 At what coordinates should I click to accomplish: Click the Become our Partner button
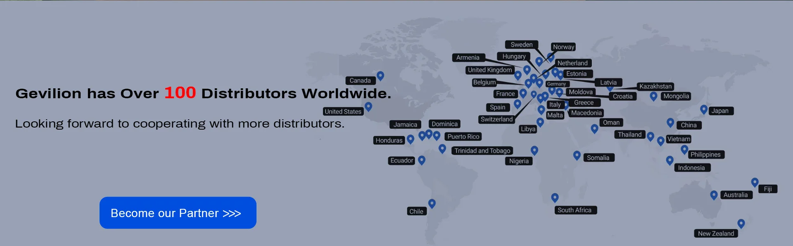[x=178, y=213]
